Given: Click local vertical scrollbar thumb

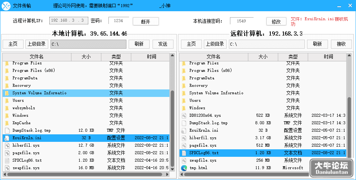Looking at the screenshot, I should point(172,128).
